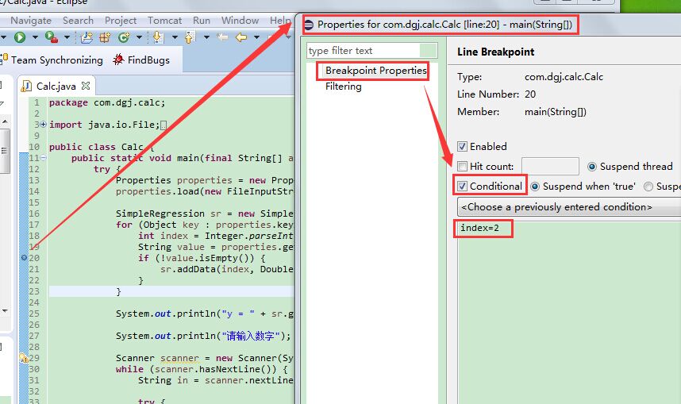Open the Run button's dropdown arrow
The image size is (681, 404).
tap(35, 37)
